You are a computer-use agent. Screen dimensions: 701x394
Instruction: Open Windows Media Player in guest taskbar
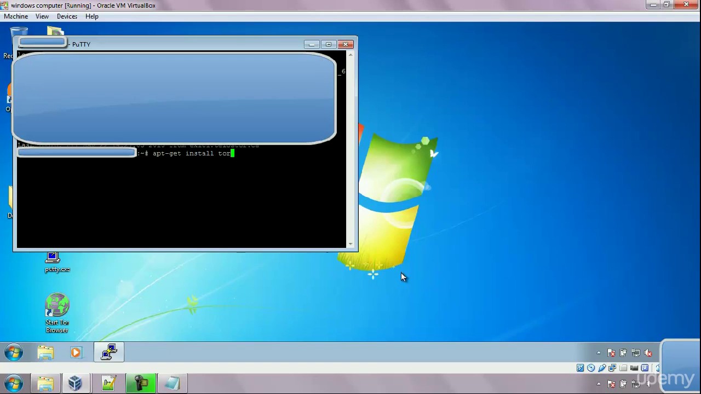(x=76, y=352)
